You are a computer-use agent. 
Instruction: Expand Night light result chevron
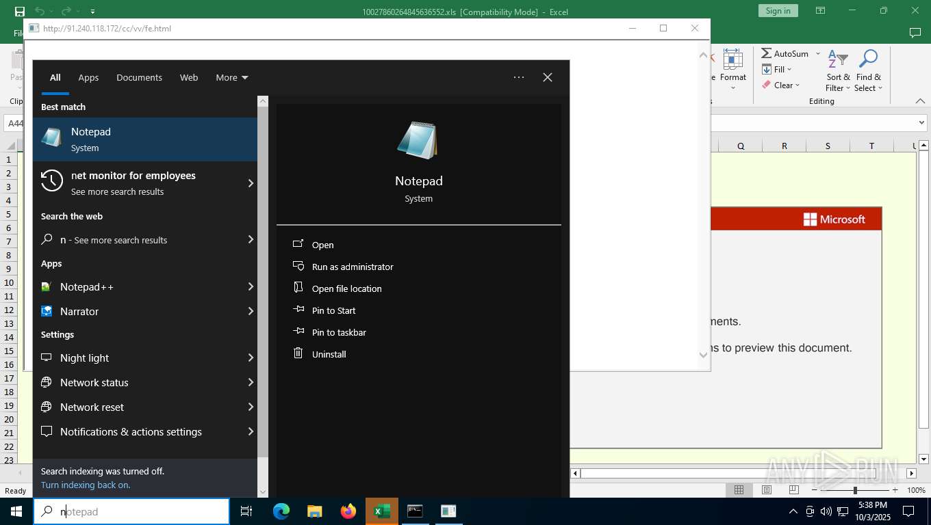point(251,358)
